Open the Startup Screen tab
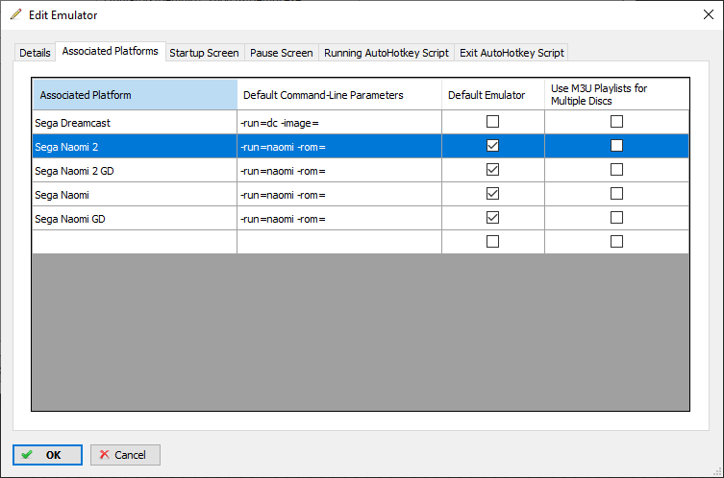Screen dimensions: 724x478 [204, 53]
